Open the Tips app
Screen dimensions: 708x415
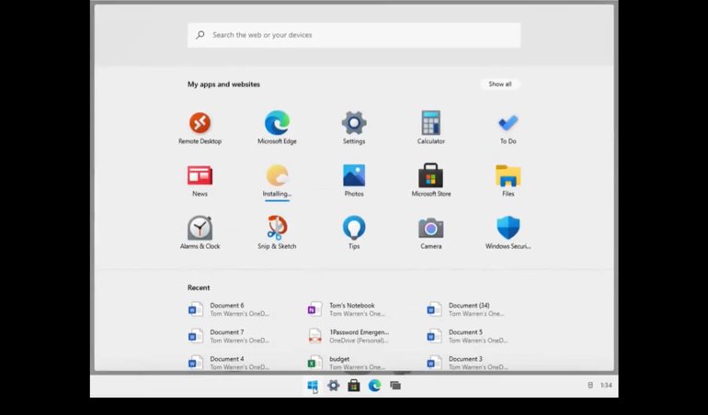pyautogui.click(x=354, y=228)
